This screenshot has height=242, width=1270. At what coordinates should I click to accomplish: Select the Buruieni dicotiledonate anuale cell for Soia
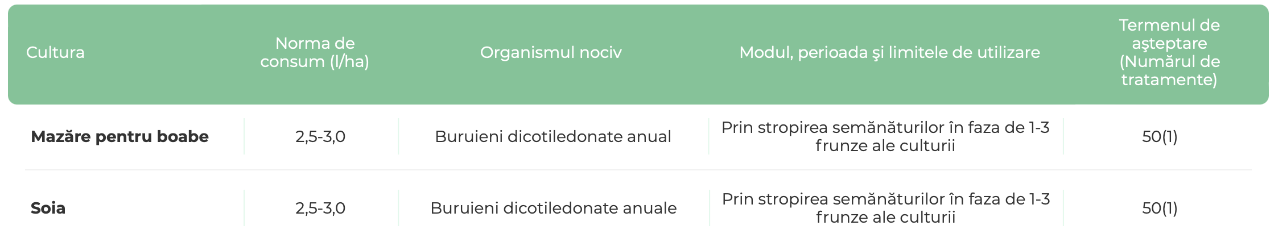click(553, 208)
